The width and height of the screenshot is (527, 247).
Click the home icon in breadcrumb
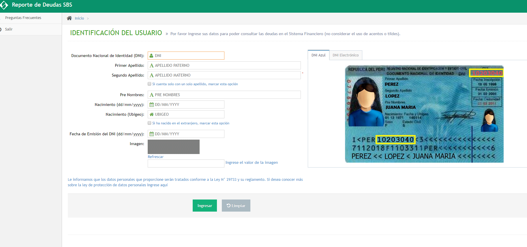point(69,18)
